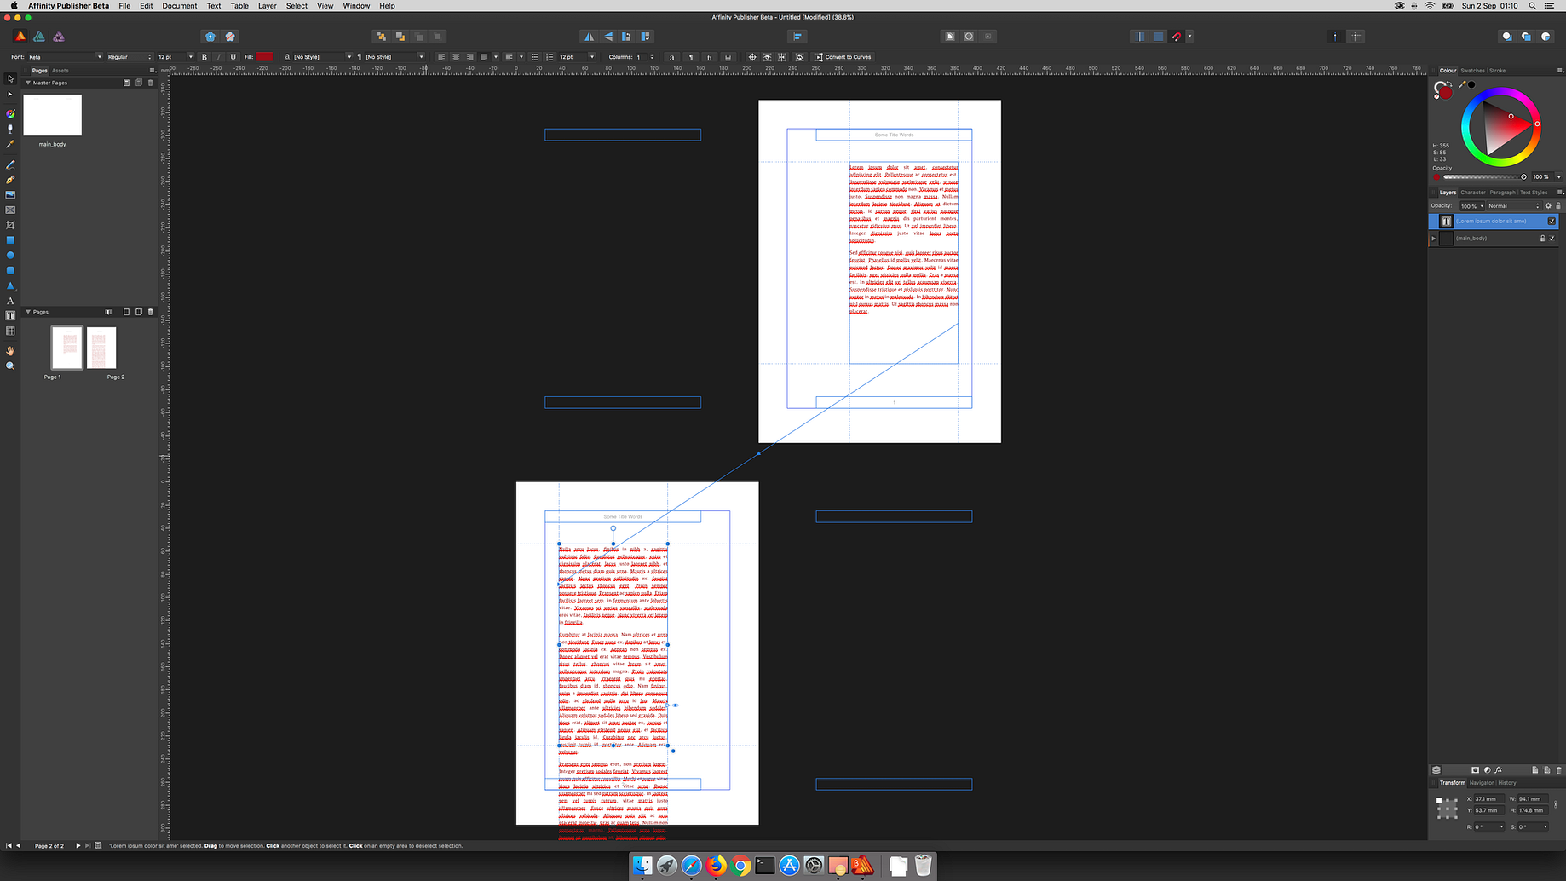The height and width of the screenshot is (881, 1566).
Task: Align text left in the context toolbar
Action: (x=441, y=57)
